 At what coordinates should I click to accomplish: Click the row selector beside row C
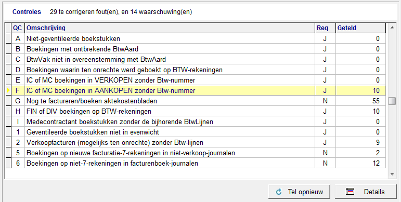tap(8, 59)
